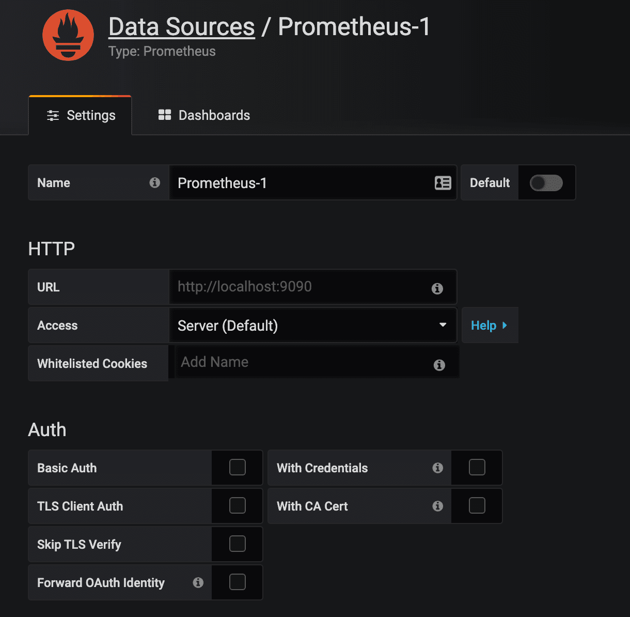Click the Forward OAuth Identity info icon

(198, 582)
